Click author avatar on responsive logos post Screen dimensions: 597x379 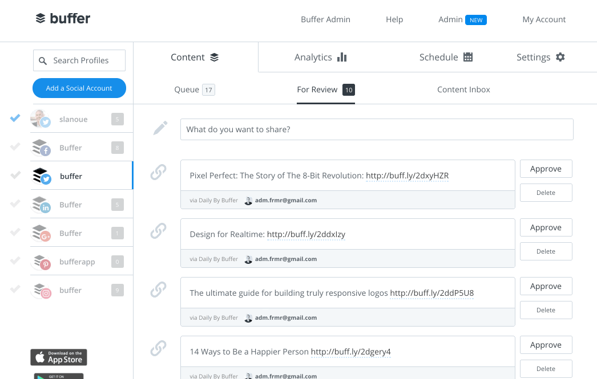[248, 318]
